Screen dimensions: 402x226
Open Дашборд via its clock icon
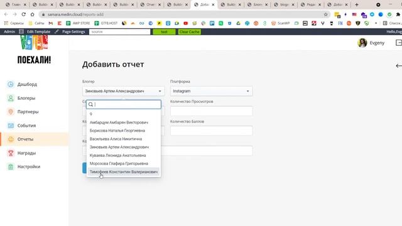(11, 84)
